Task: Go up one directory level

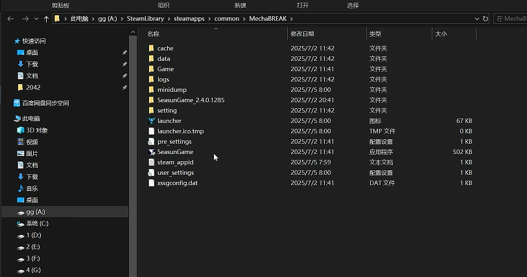Action: pyautogui.click(x=46, y=19)
